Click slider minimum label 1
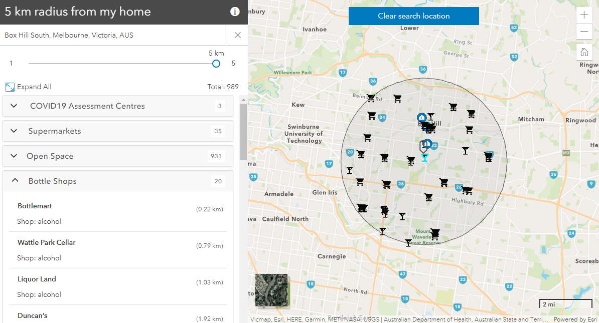The width and height of the screenshot is (599, 323). [x=11, y=63]
